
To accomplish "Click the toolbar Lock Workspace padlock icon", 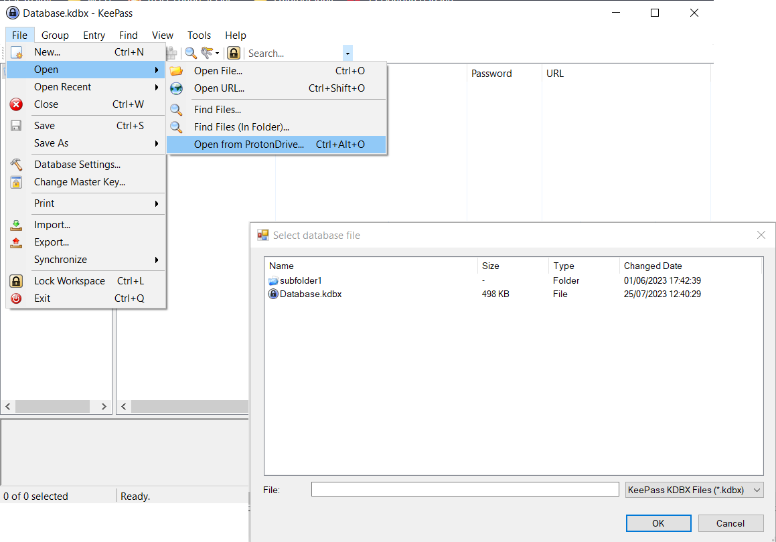I will (x=234, y=53).
